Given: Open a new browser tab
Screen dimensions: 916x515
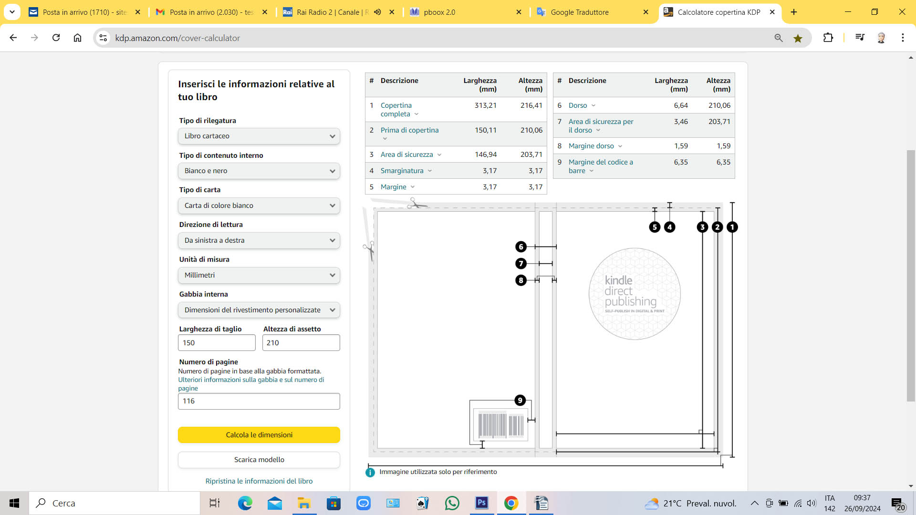Looking at the screenshot, I should [x=794, y=12].
